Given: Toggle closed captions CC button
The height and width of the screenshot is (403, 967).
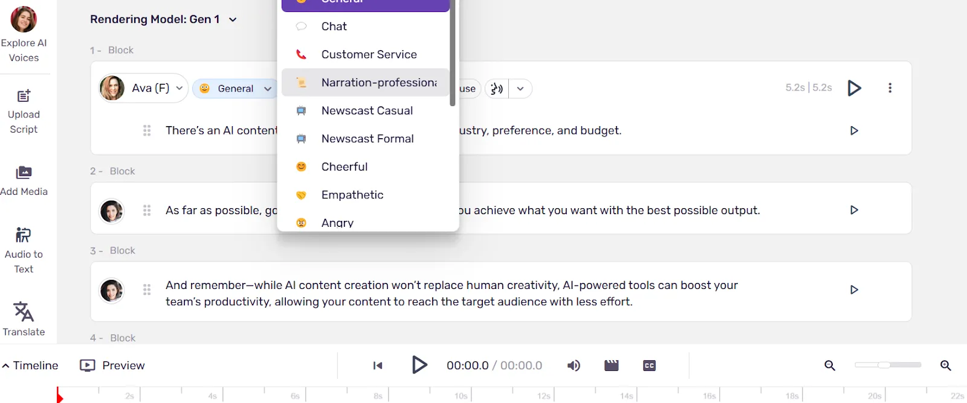Looking at the screenshot, I should click(650, 366).
